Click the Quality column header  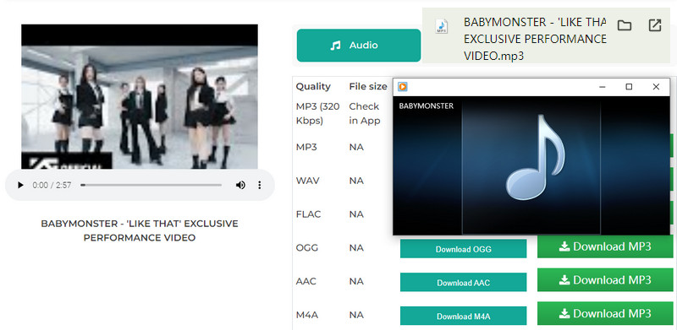pyautogui.click(x=313, y=87)
